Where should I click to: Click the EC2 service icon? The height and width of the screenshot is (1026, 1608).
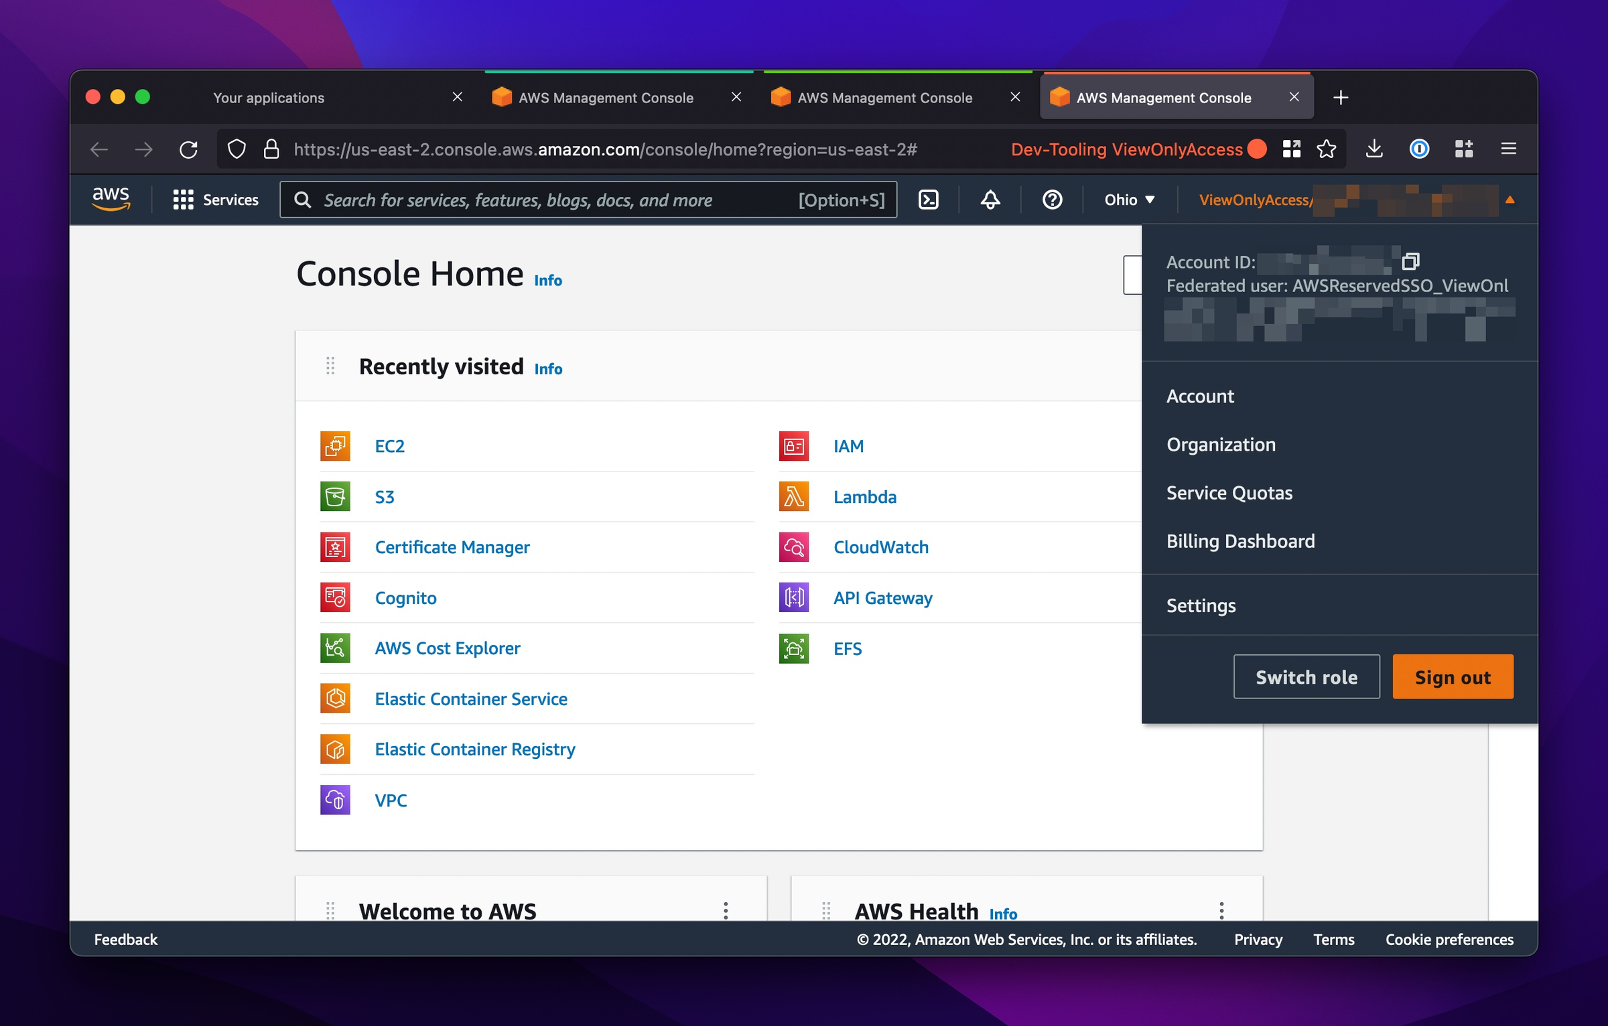[335, 445]
